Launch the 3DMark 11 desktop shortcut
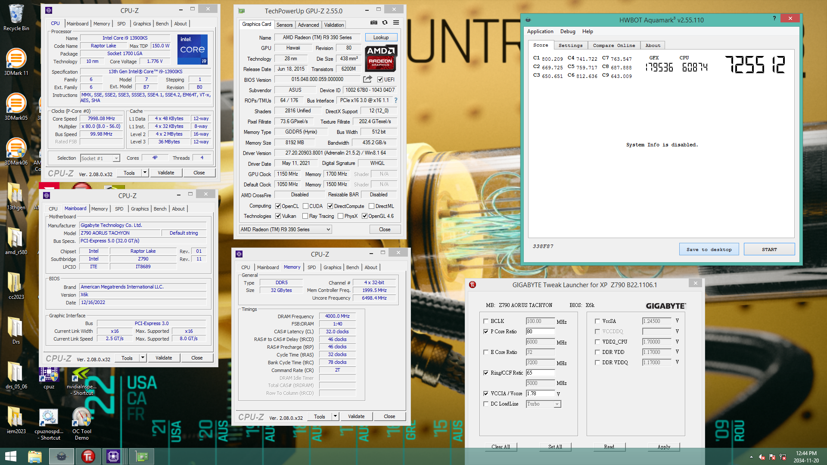This screenshot has width=827, height=465. point(16,62)
